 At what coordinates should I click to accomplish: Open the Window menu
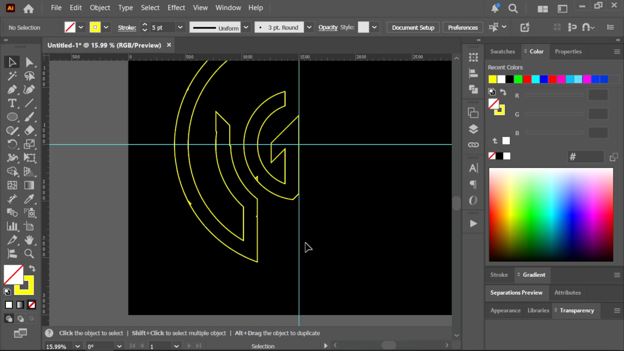pos(228,7)
